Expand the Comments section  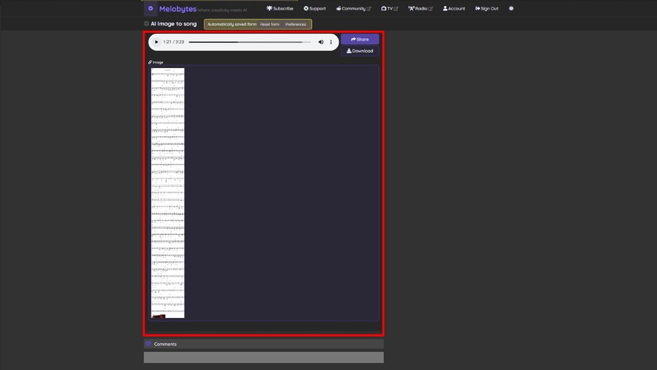pyautogui.click(x=264, y=344)
